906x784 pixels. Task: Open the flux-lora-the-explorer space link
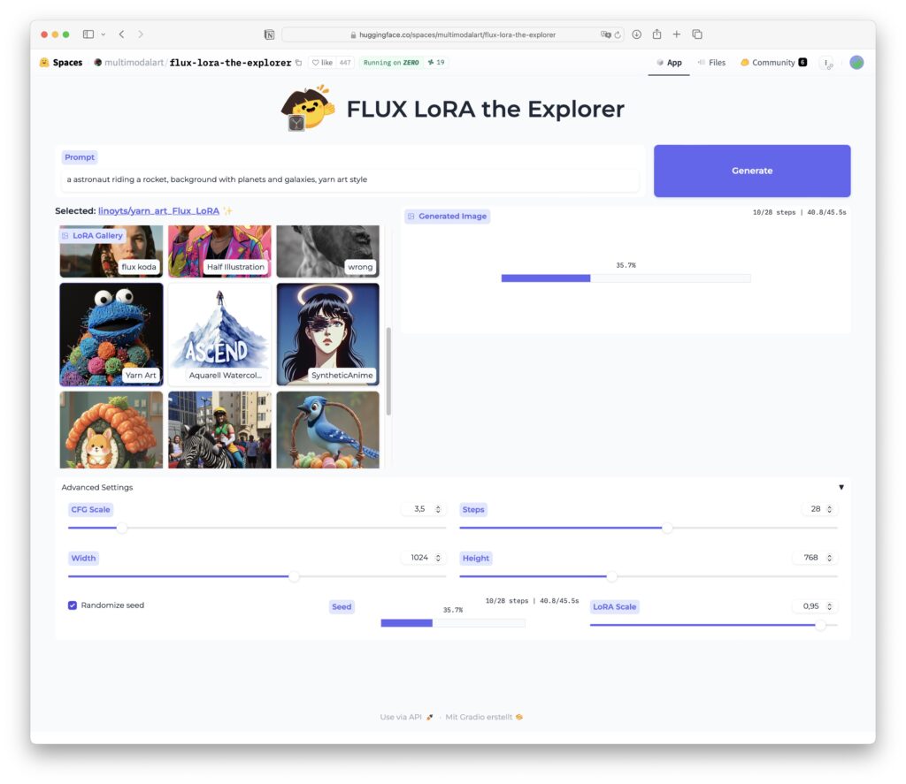click(x=230, y=63)
